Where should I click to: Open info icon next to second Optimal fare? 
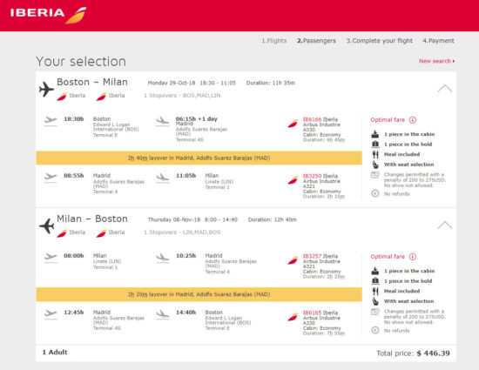click(413, 257)
